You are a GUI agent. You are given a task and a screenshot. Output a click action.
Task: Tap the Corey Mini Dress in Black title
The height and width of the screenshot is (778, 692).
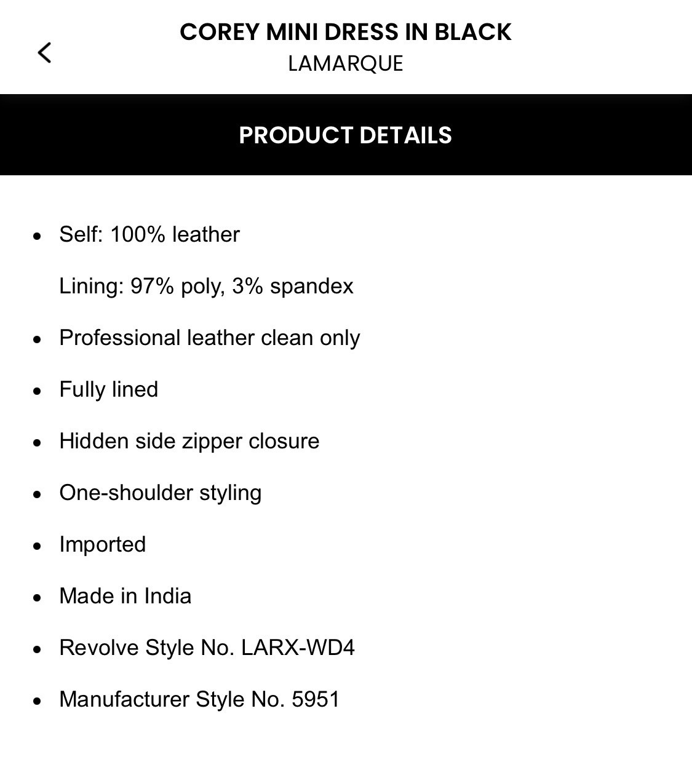pyautogui.click(x=345, y=32)
